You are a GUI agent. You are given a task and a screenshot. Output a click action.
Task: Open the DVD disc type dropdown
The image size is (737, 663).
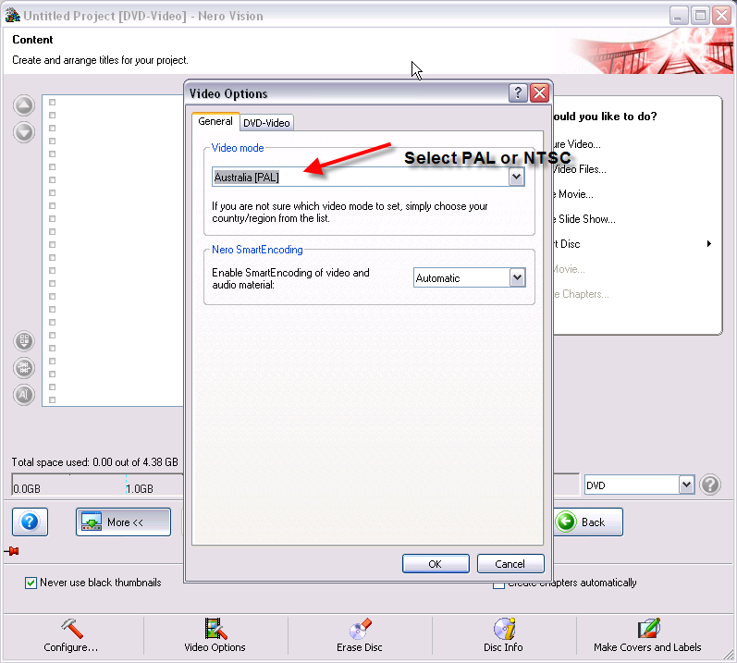coord(686,485)
